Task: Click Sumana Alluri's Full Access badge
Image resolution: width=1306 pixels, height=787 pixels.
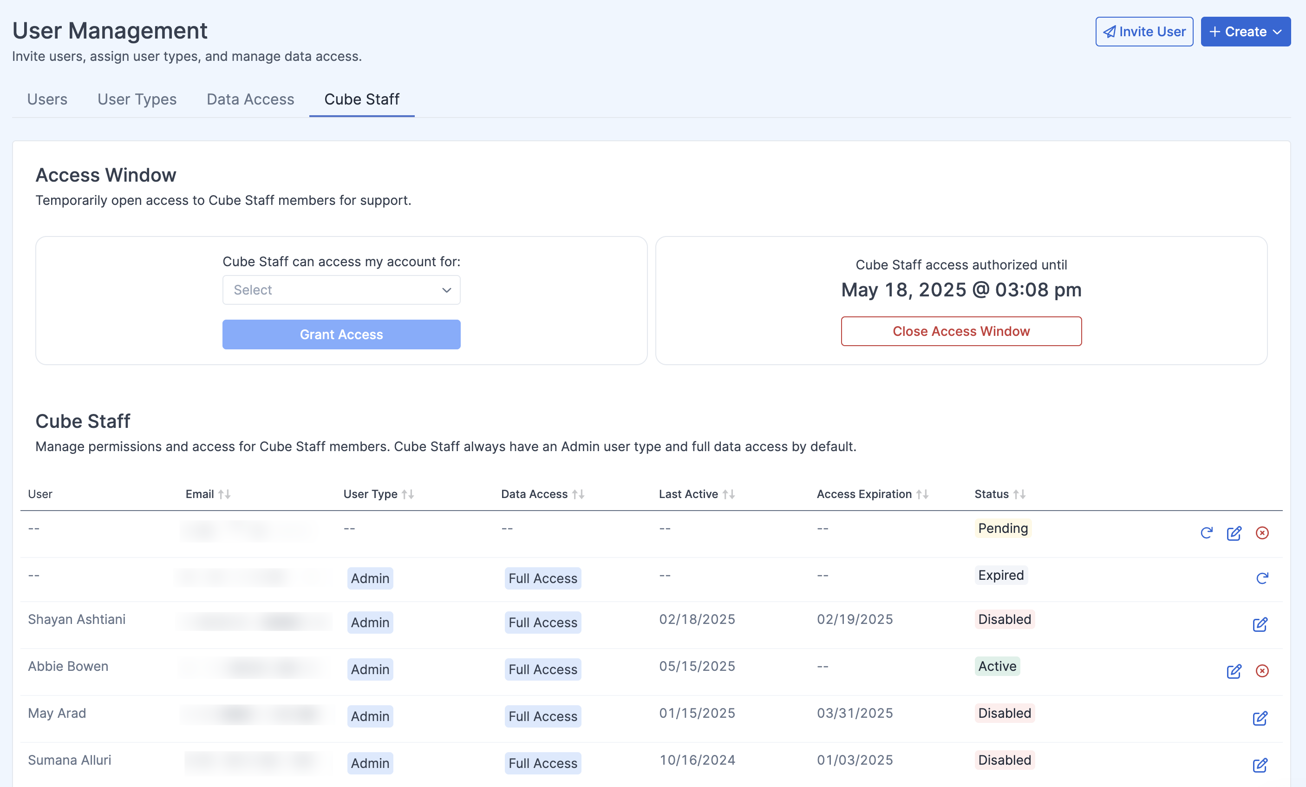Action: coord(543,763)
